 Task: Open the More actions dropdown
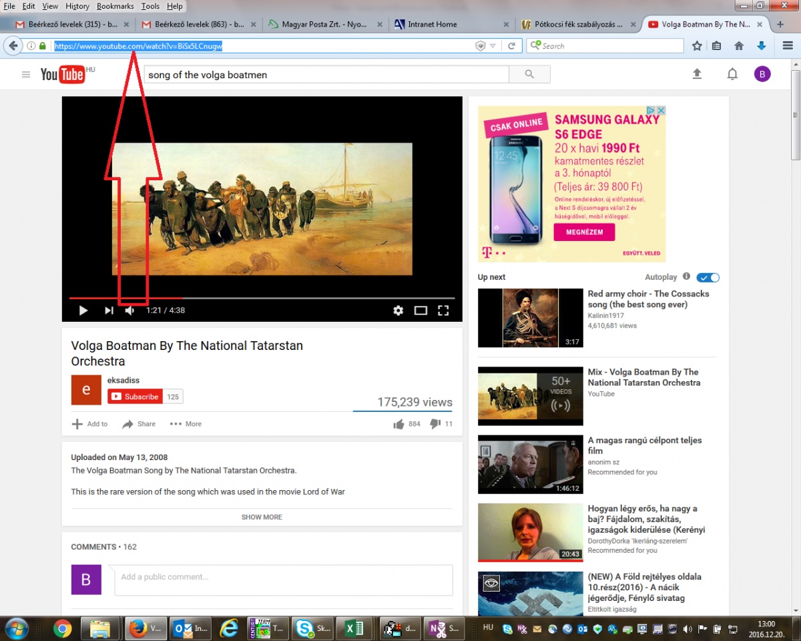[x=186, y=424]
